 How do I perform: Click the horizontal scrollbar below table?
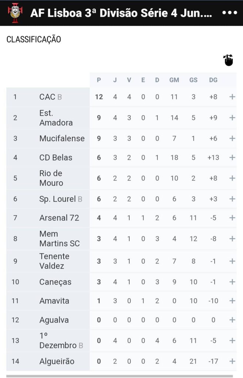(120, 376)
